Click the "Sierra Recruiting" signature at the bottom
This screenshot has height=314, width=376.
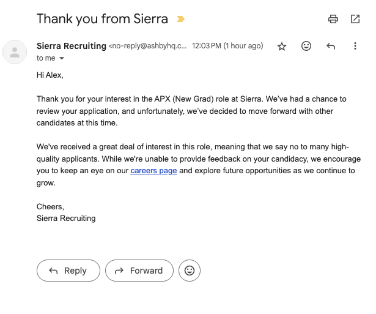pyautogui.click(x=66, y=218)
